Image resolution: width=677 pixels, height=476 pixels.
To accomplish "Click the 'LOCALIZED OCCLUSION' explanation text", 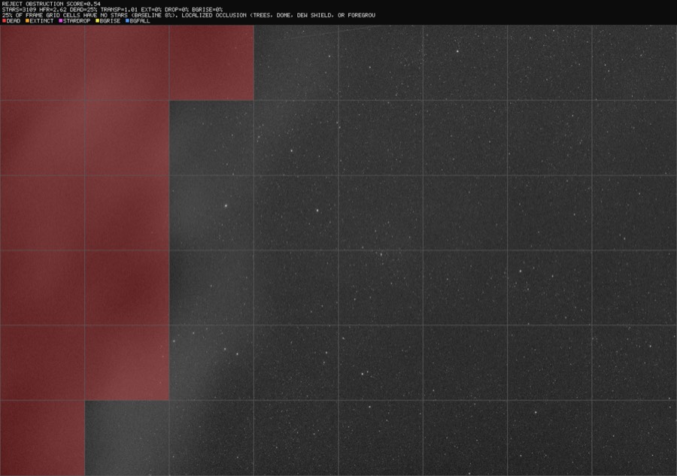I will tap(214, 15).
